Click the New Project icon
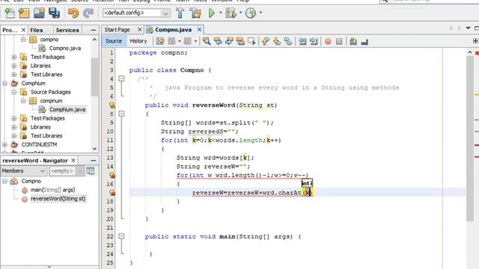 coord(24,13)
